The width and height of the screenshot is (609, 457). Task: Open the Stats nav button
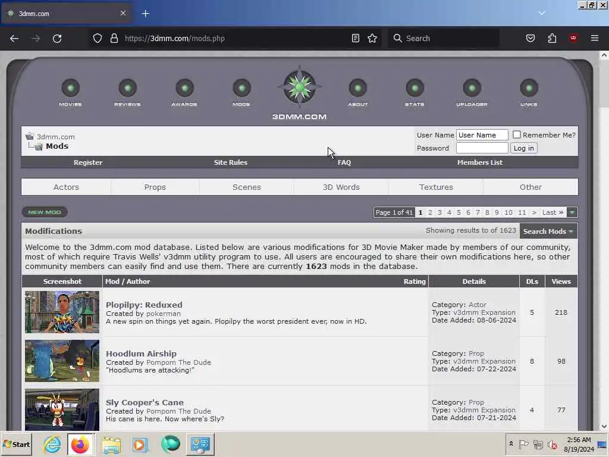pyautogui.click(x=415, y=92)
